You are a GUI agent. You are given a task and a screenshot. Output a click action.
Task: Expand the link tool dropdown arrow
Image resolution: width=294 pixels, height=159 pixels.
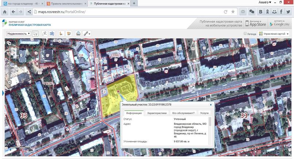(x=89, y=34)
